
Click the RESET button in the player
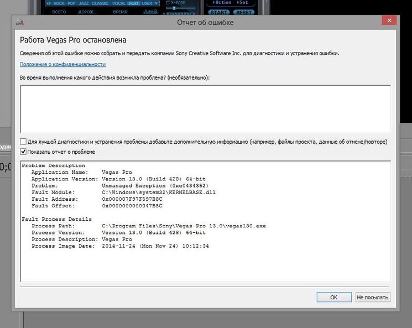pyautogui.click(x=244, y=12)
